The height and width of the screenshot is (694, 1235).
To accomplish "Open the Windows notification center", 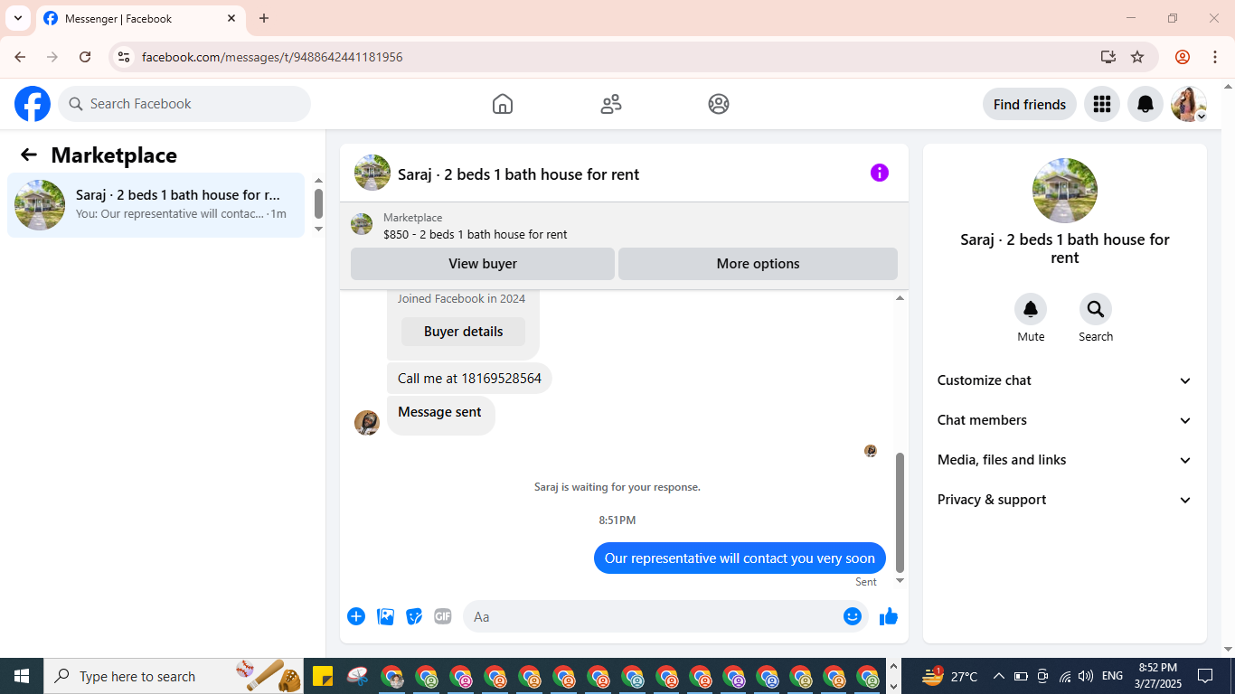I will 1205,676.
